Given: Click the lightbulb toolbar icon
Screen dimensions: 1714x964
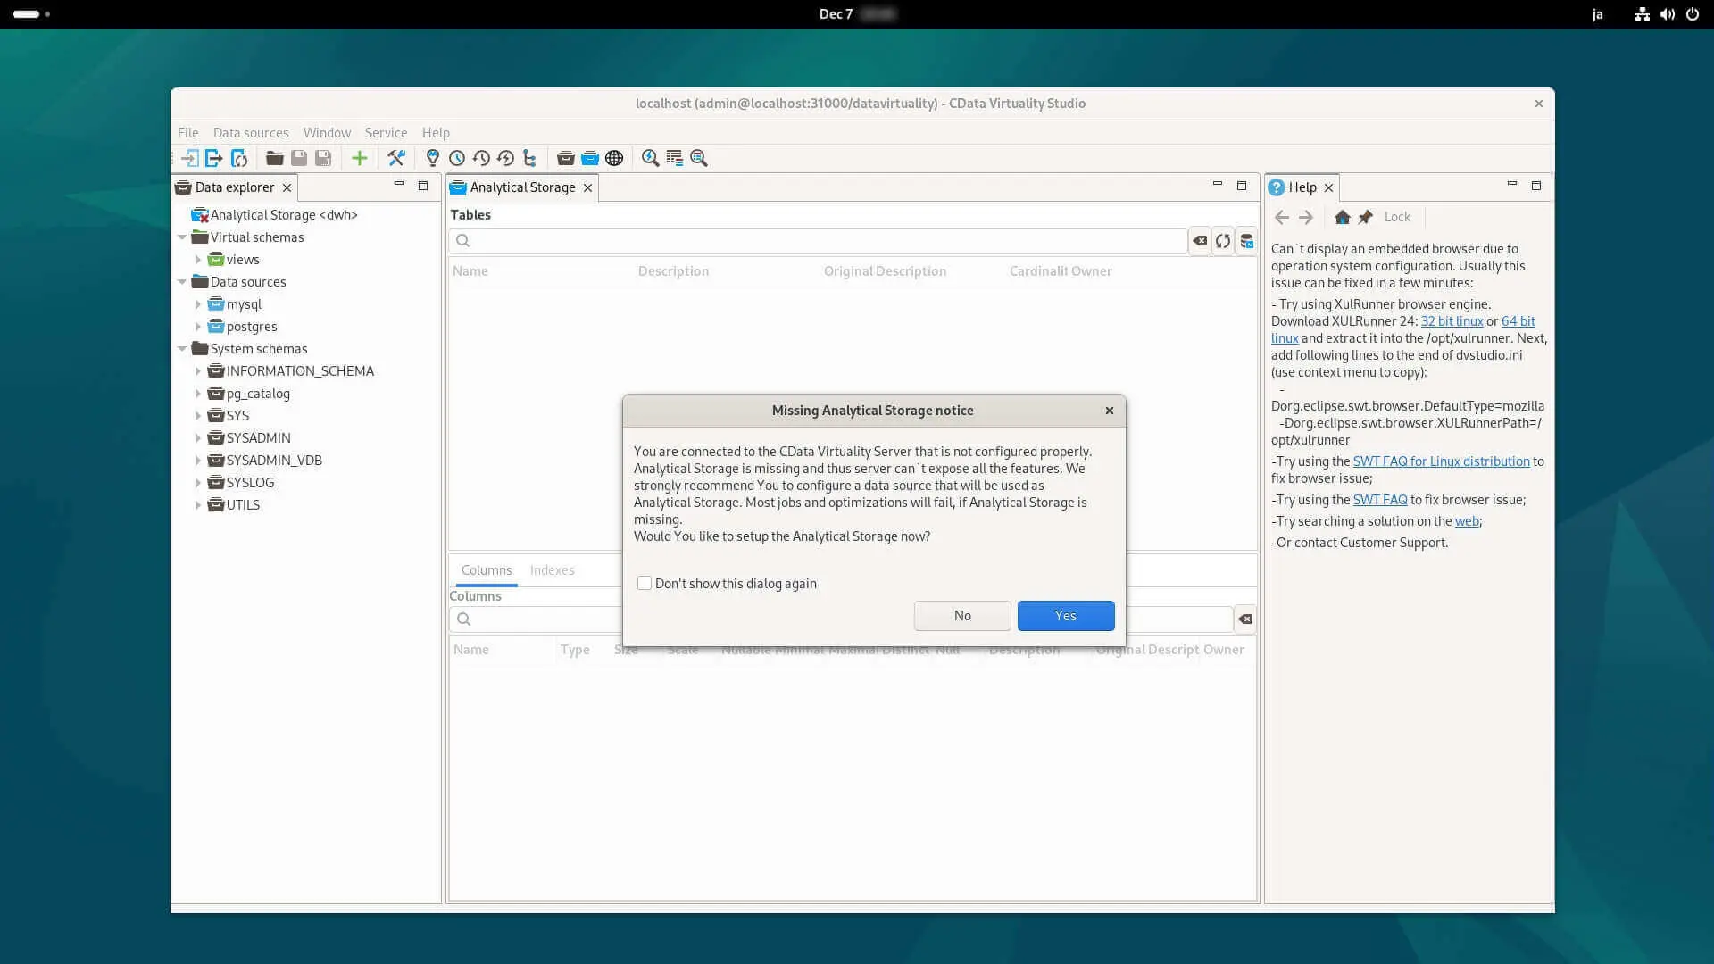Looking at the screenshot, I should pyautogui.click(x=433, y=158).
